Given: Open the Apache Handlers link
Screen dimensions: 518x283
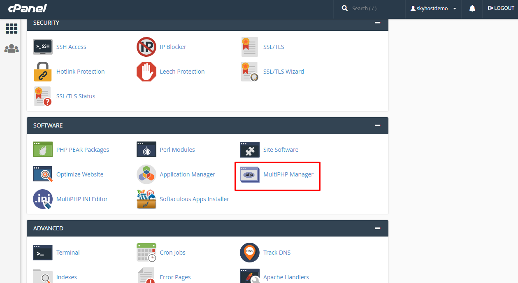Looking at the screenshot, I should [x=286, y=277].
